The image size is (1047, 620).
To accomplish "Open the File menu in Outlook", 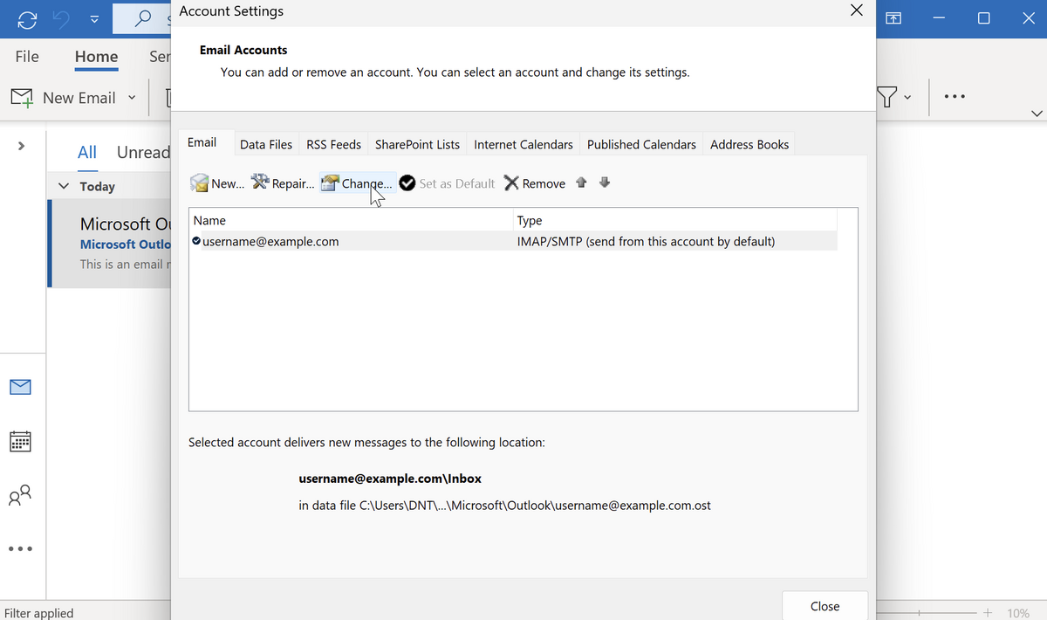I will pos(27,56).
